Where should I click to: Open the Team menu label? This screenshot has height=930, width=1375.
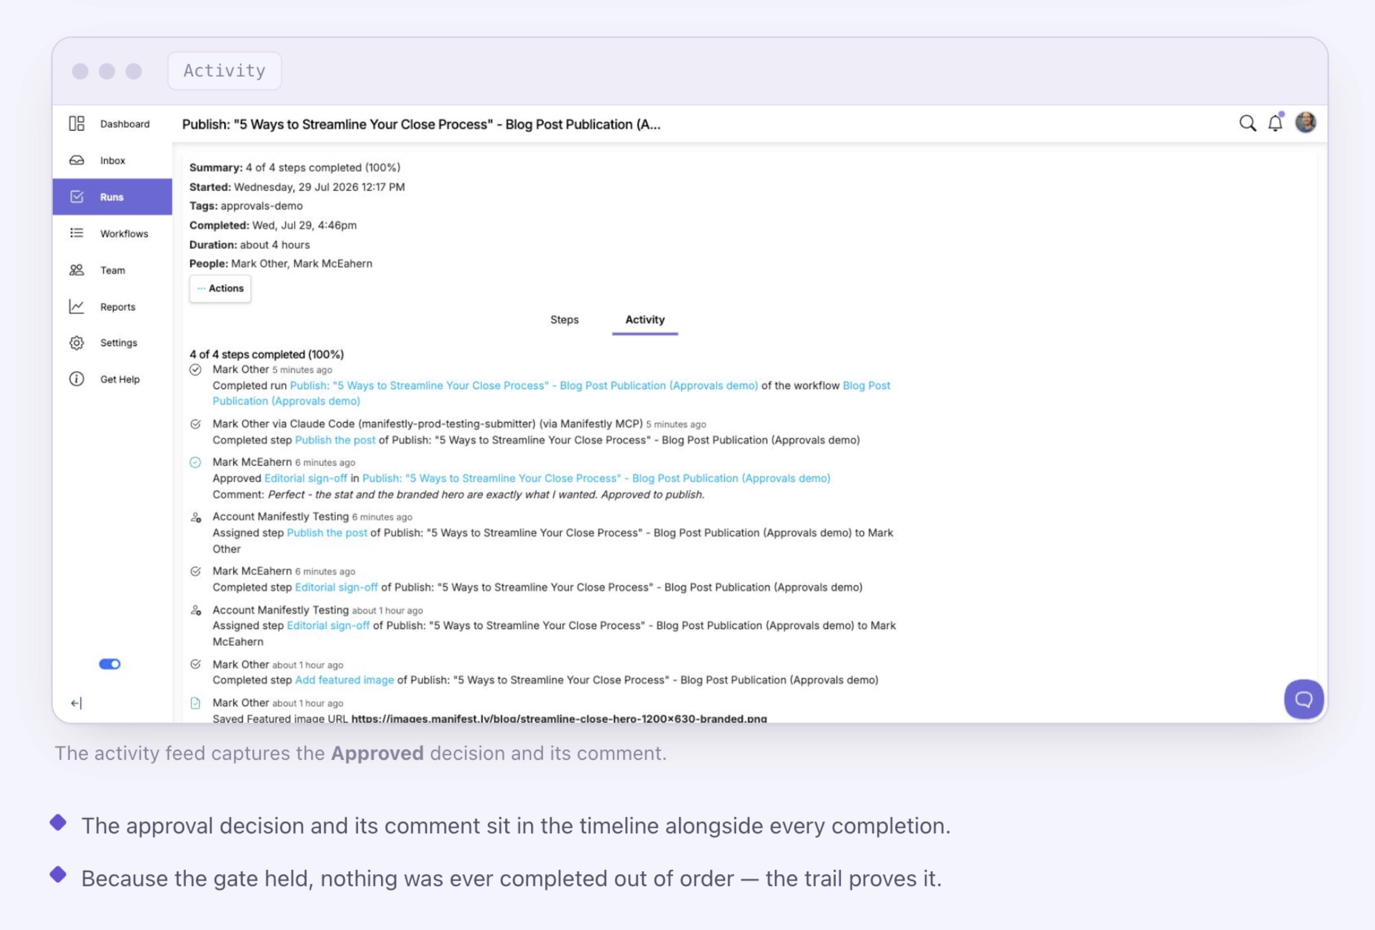click(x=112, y=271)
